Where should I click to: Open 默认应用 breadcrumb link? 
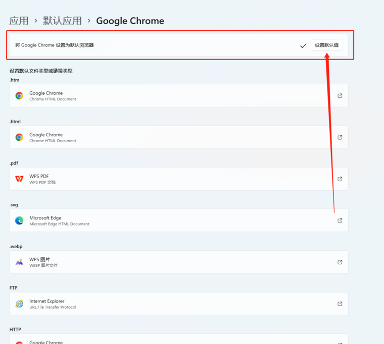(62, 21)
